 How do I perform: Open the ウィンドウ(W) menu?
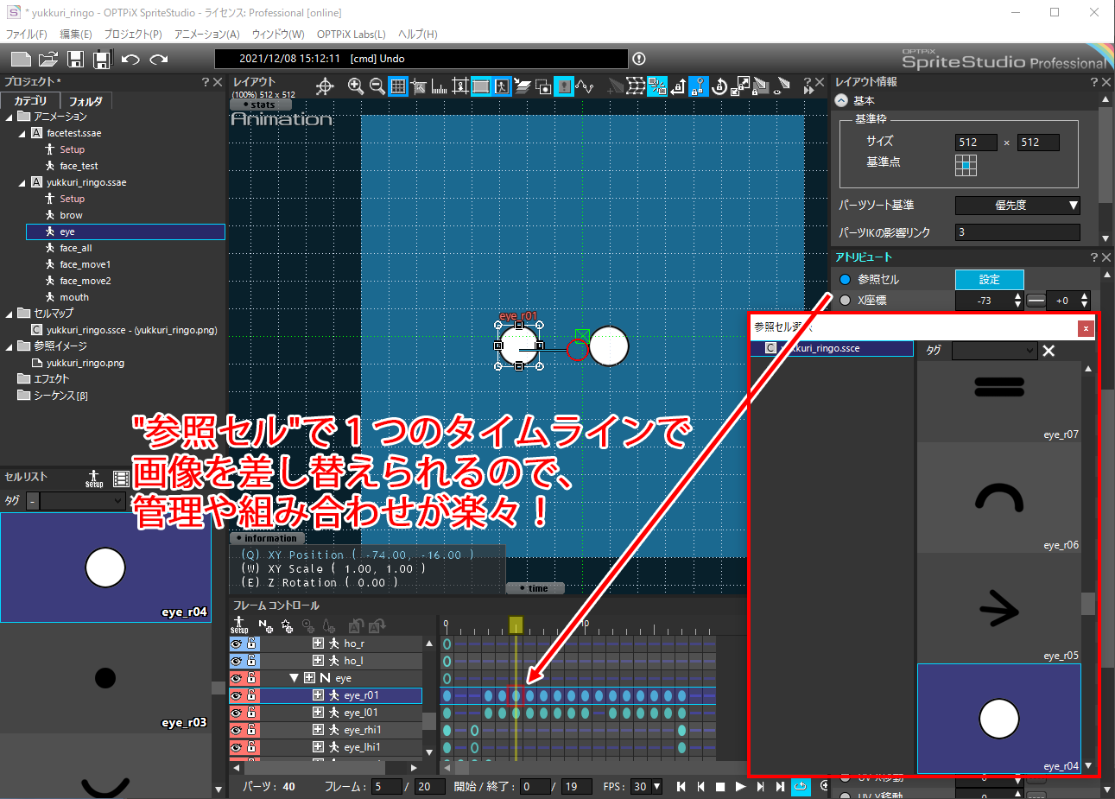[x=278, y=35]
